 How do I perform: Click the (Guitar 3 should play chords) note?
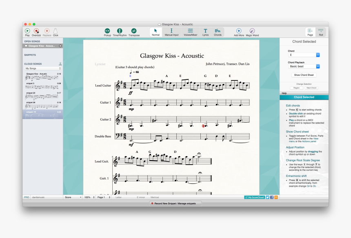[x=135, y=67]
